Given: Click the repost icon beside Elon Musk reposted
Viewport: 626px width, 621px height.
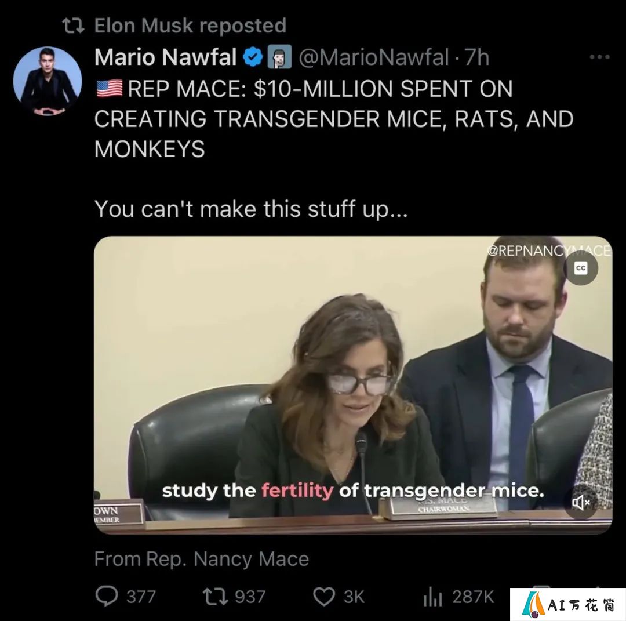Looking at the screenshot, I should click(x=74, y=26).
